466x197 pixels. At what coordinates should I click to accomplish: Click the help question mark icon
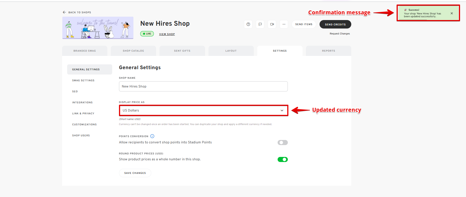248,24
